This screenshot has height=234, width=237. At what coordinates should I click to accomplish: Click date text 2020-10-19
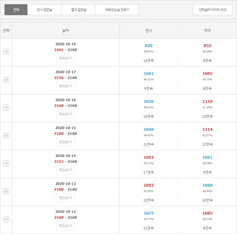(x=65, y=44)
